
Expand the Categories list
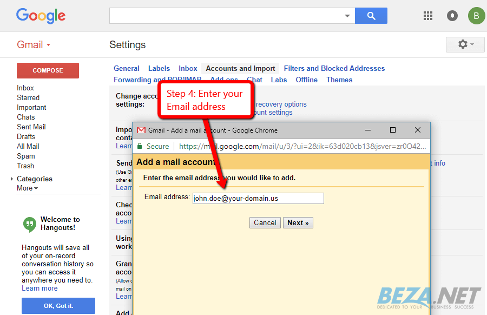[x=12, y=179]
